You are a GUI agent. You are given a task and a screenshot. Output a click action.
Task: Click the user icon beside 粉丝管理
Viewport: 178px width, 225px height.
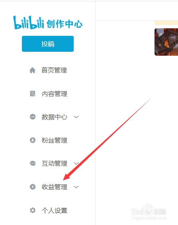click(33, 140)
